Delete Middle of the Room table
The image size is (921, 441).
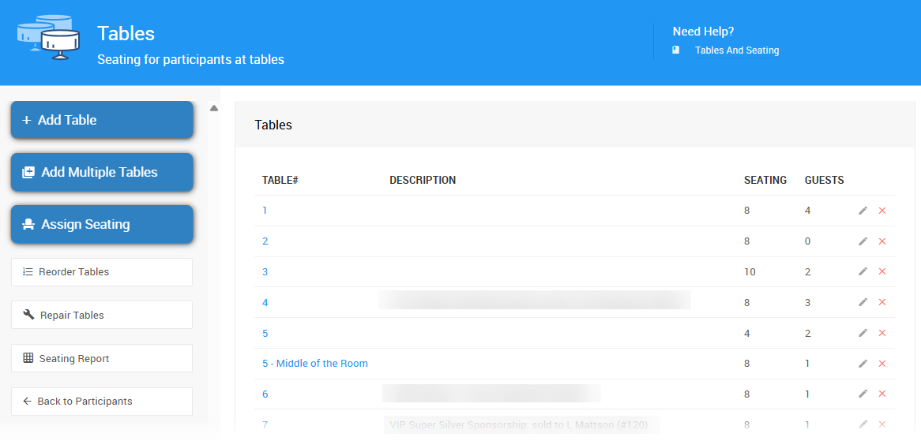click(882, 364)
